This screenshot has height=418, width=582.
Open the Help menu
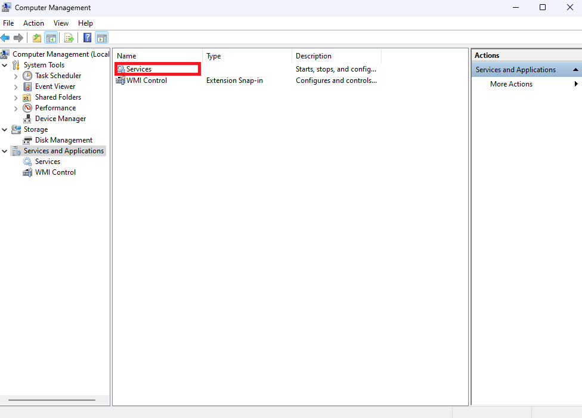tap(85, 23)
